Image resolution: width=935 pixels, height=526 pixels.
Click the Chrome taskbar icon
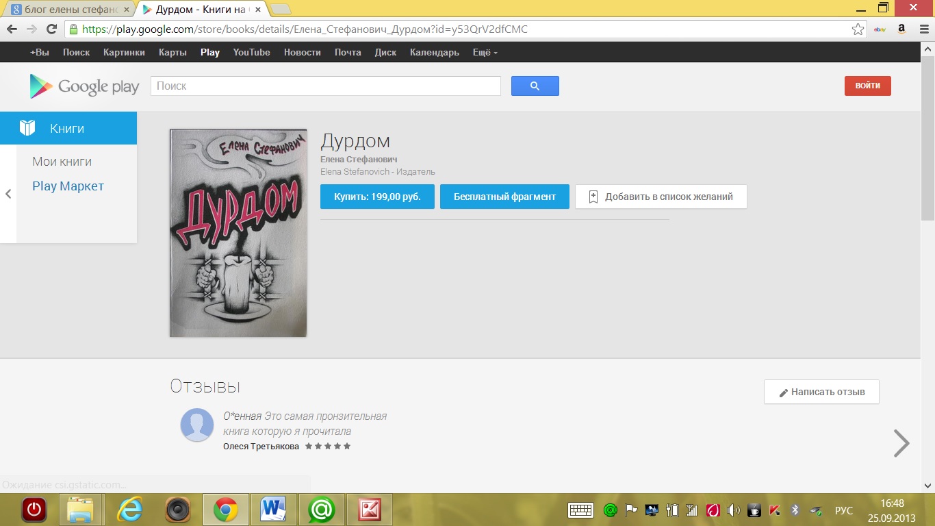click(x=225, y=510)
